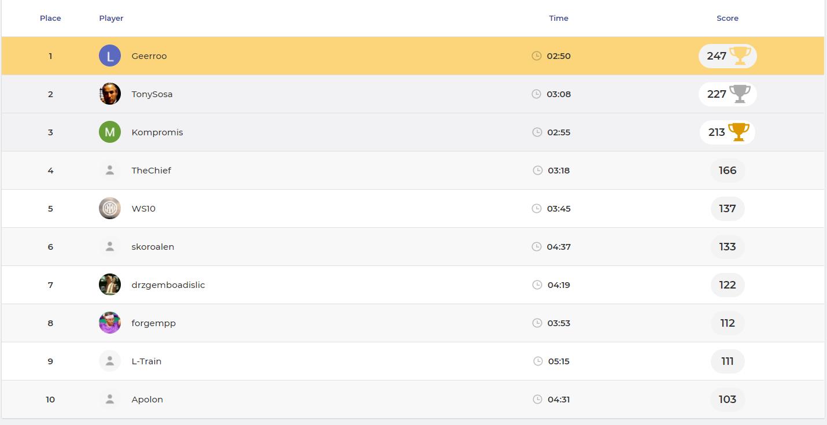The image size is (827, 425).
Task: Click the clock icon next to 05:15
Action: point(538,361)
